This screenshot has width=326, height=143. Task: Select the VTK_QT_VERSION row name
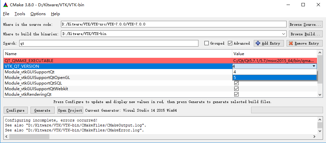pos(22,66)
